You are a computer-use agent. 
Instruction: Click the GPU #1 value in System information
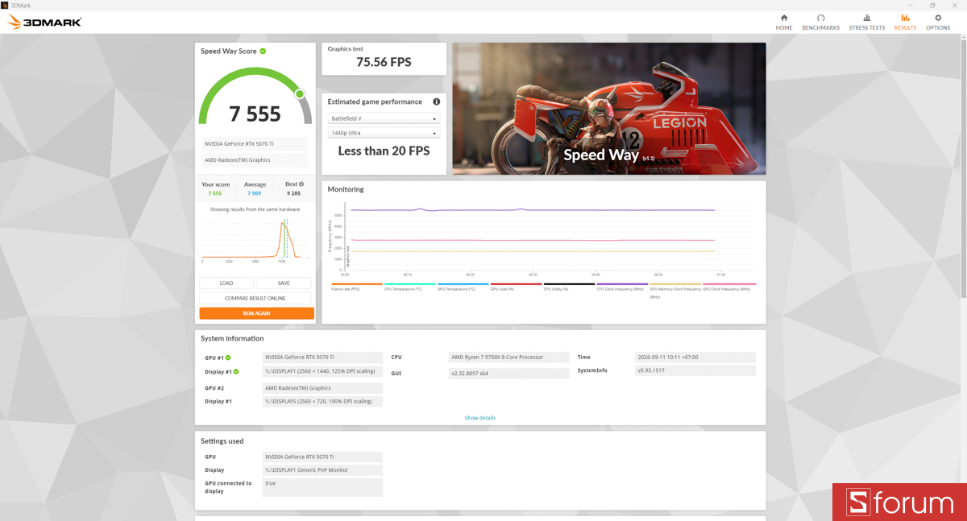(x=322, y=358)
